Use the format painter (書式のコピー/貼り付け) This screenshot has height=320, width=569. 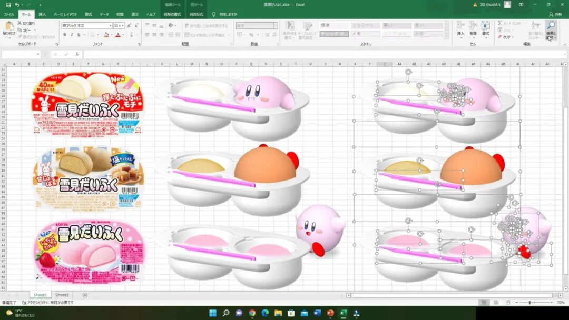[36, 37]
